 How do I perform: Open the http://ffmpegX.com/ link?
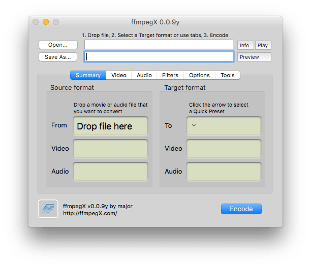click(x=90, y=214)
